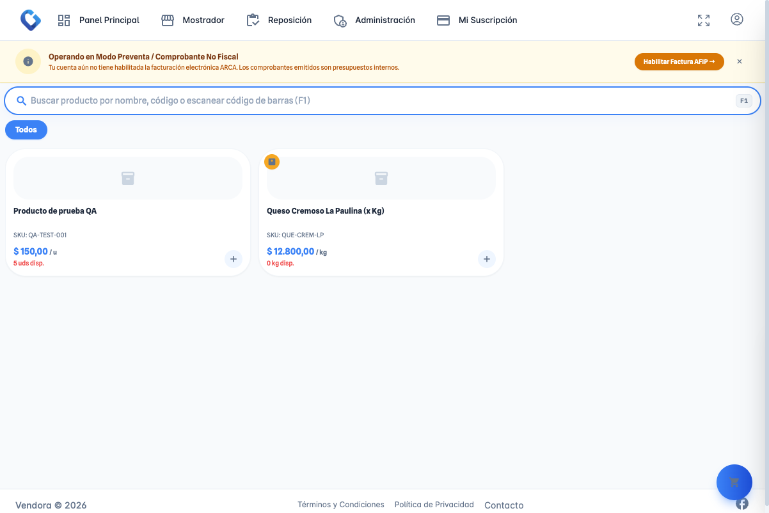769x513 pixels.
Task: Click the $ 150,00 price
Action: (31, 251)
